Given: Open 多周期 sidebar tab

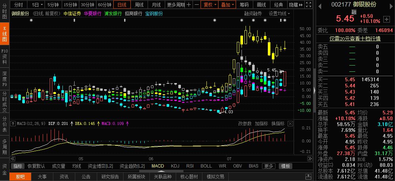Looking at the screenshot, I should 4,147.
